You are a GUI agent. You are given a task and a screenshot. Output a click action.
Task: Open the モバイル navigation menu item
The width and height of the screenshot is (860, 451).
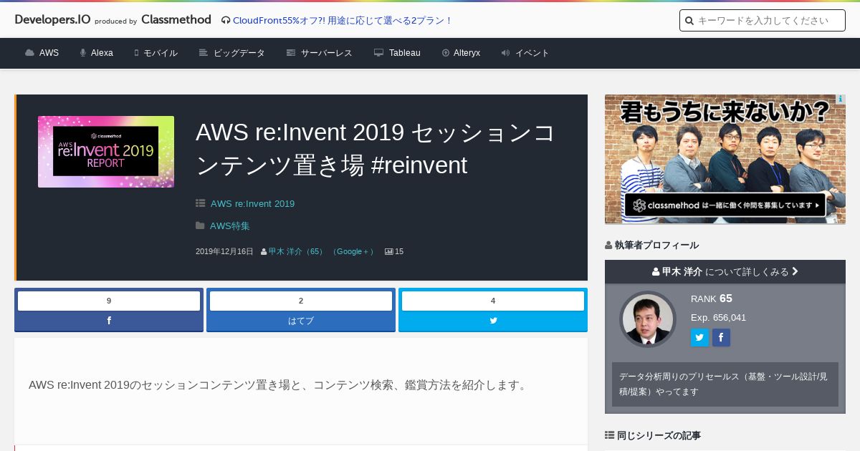click(156, 53)
